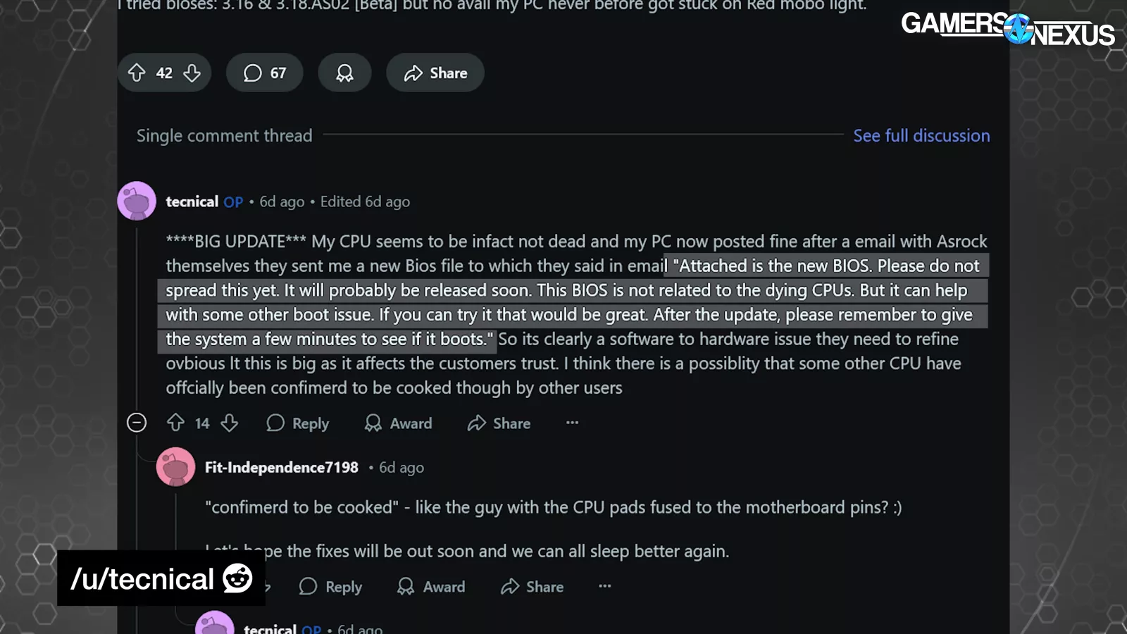Award tecnical's BIG UPDATE comment
Viewport: 1127px width, 634px height.
pyautogui.click(x=399, y=423)
